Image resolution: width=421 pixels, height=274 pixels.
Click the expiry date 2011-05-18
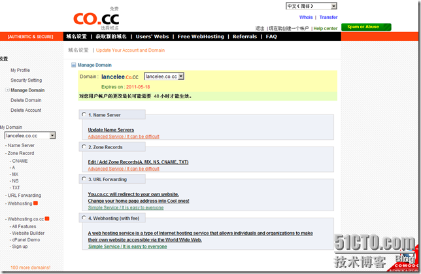pyautogui.click(x=138, y=87)
